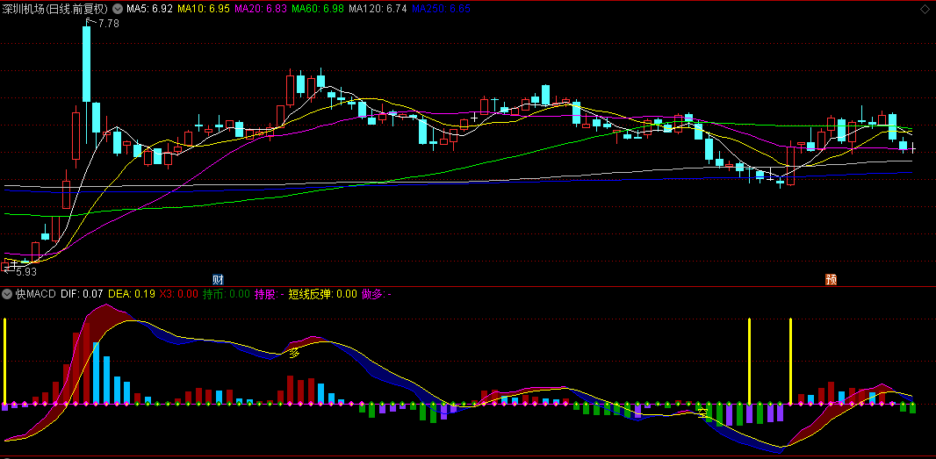Click the MA60: 6.98 legend
This screenshot has height=459, width=936.
pos(318,9)
